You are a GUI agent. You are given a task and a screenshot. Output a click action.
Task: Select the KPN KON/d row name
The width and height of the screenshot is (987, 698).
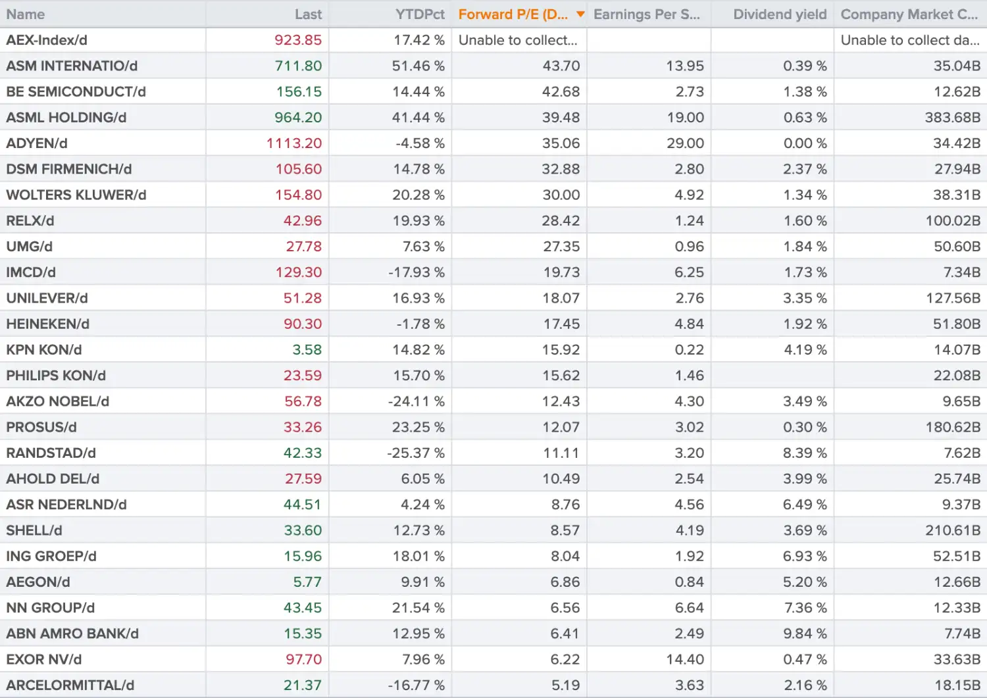click(x=44, y=349)
